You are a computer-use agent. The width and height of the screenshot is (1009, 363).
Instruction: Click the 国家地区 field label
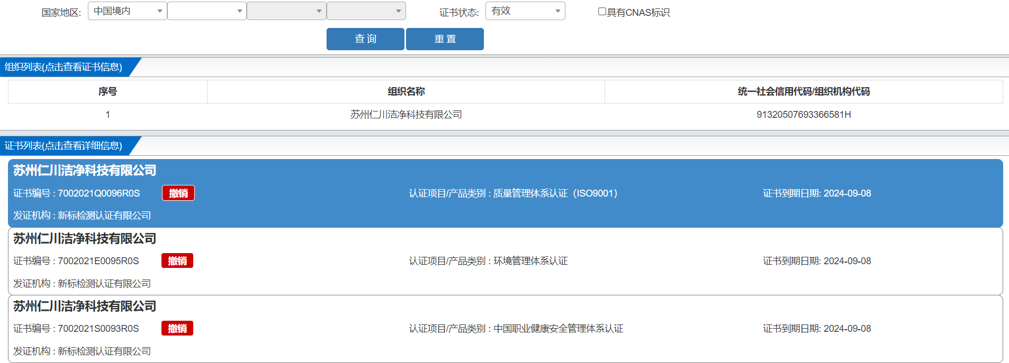61,13
